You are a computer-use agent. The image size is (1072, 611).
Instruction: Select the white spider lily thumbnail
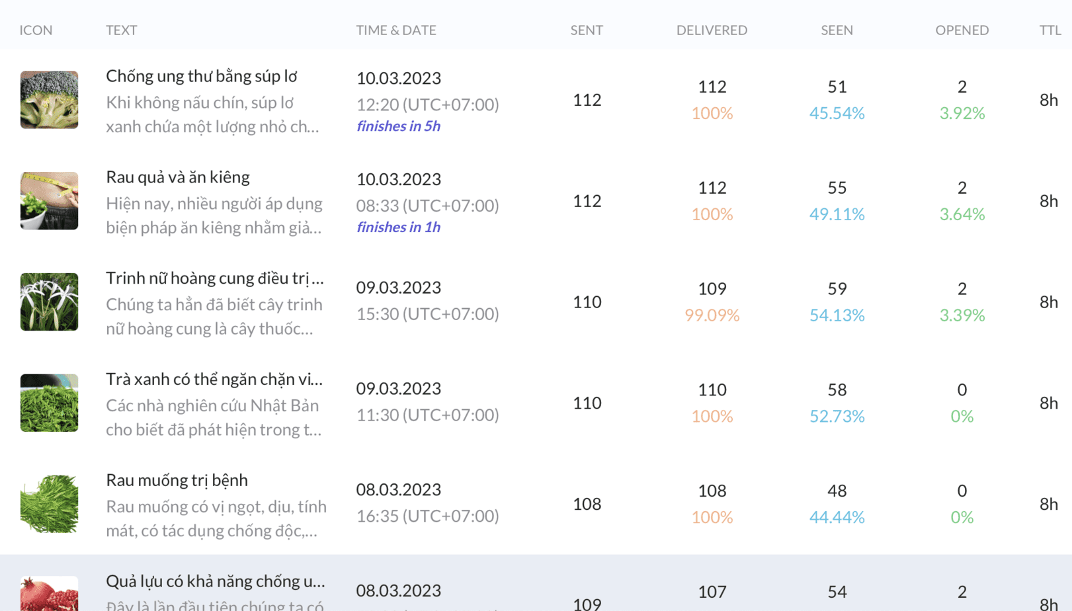(49, 302)
